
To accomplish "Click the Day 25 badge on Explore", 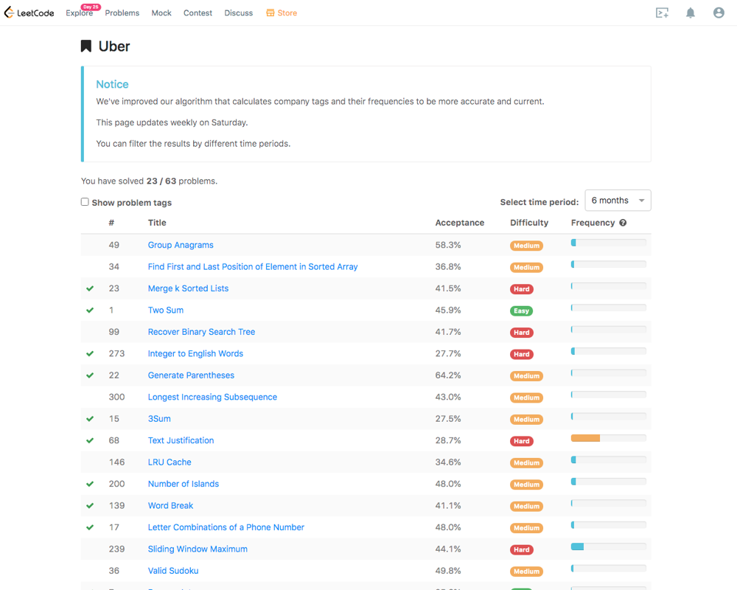I will [91, 7].
